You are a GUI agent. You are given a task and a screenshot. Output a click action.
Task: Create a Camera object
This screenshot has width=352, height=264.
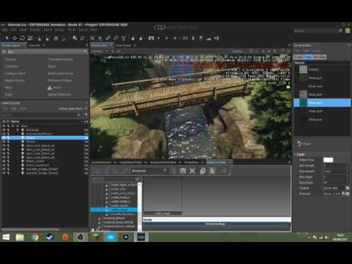point(10,59)
